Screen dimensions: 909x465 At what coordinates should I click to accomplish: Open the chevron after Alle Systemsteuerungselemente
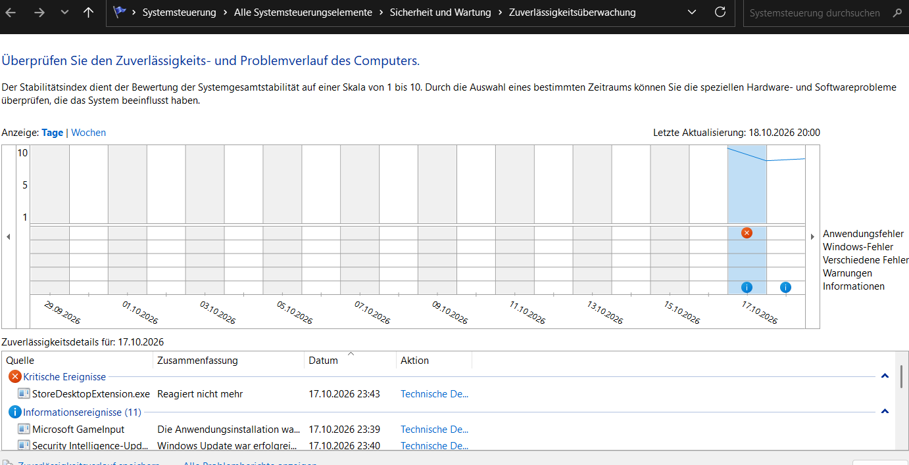(381, 12)
